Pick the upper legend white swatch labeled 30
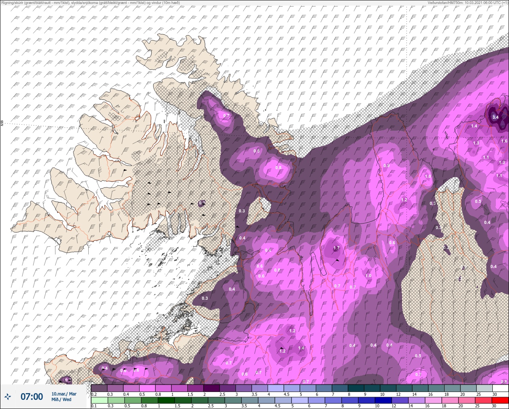Screen dimensions: 509x409 [500, 388]
